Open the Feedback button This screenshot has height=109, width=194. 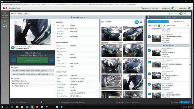[x=185, y=102]
